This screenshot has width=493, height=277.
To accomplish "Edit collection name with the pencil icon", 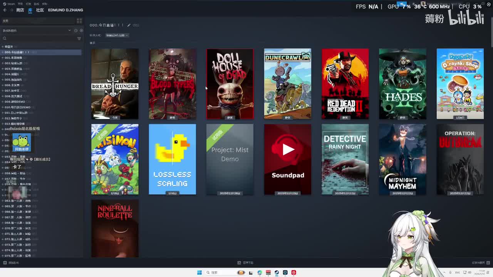I will [129, 25].
